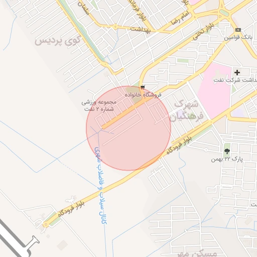This screenshot has width=257, height=257.
Task: Click the فروشگاه خانواده store label
Action: [143, 95]
